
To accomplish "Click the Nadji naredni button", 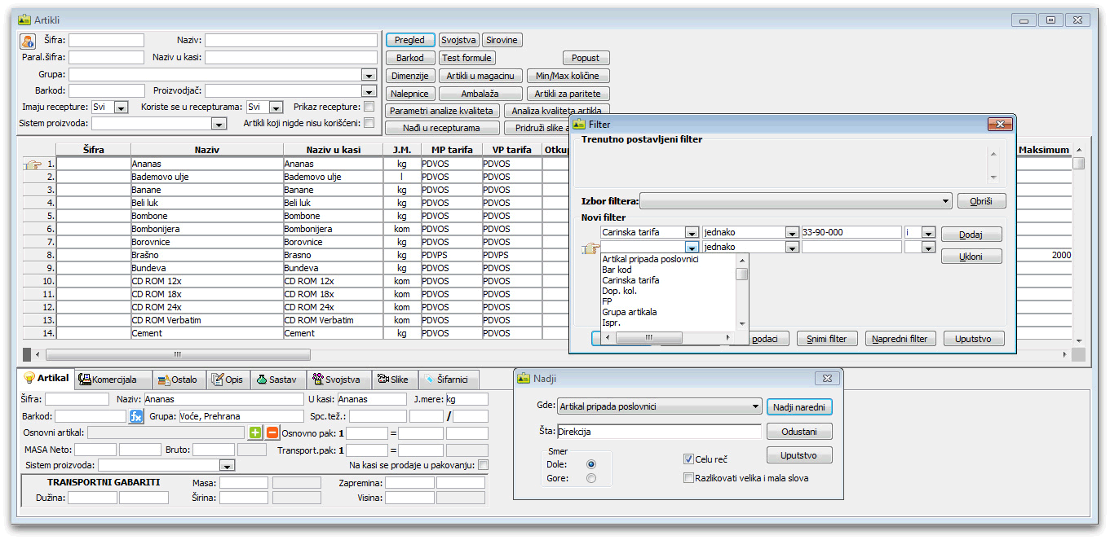I will [799, 406].
